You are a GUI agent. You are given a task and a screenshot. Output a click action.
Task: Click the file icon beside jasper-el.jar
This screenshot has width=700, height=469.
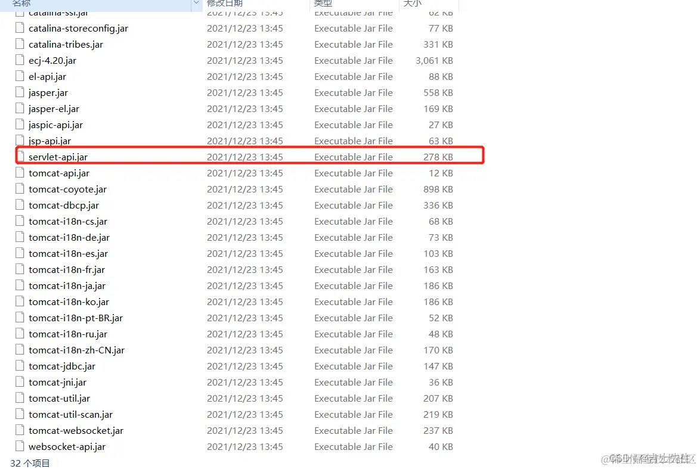point(20,108)
